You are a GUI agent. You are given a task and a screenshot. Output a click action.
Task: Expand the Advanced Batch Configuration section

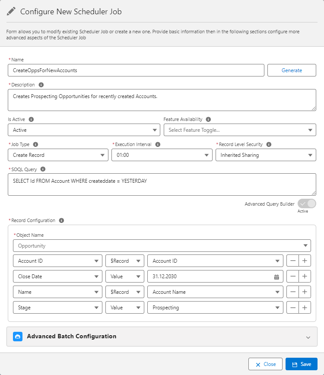coord(308,337)
